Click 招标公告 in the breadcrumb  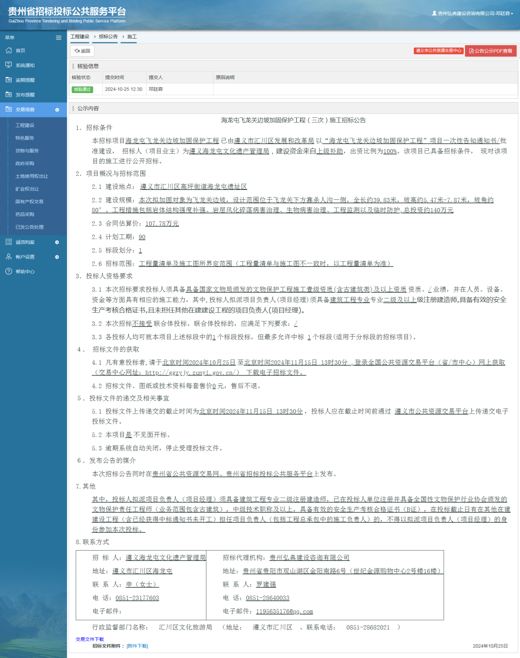tap(108, 37)
